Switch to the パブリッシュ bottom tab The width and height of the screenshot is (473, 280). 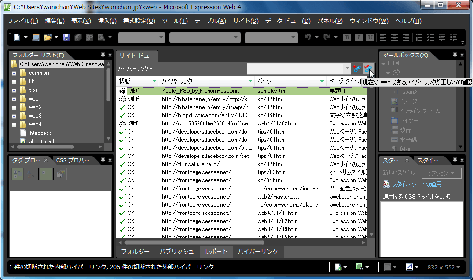pos(176,252)
